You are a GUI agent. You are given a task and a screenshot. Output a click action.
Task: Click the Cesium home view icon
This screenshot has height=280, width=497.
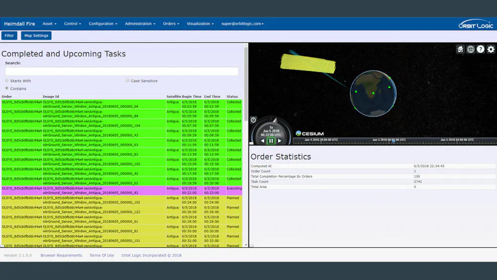point(460,49)
